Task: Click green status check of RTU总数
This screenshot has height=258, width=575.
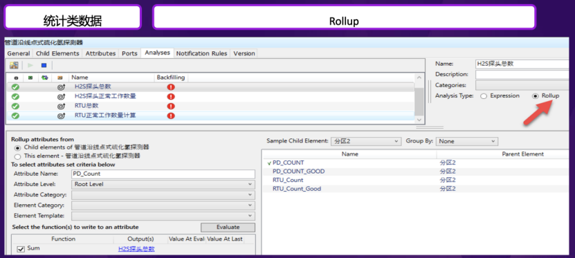Action: [x=15, y=107]
